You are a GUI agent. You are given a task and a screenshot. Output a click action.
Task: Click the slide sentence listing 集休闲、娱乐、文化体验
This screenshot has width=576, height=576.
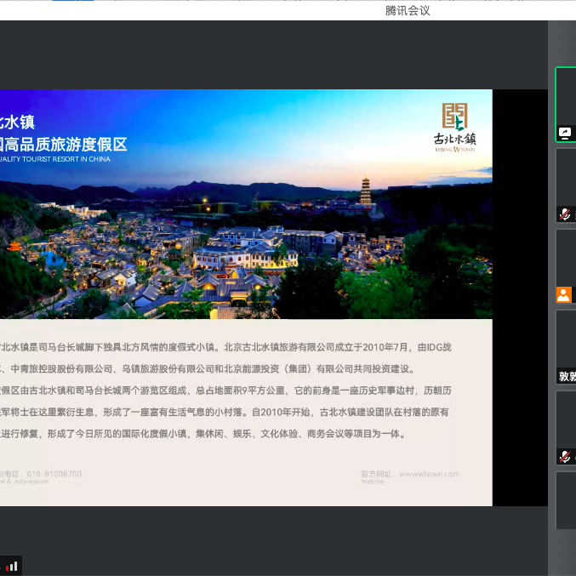(x=202, y=434)
